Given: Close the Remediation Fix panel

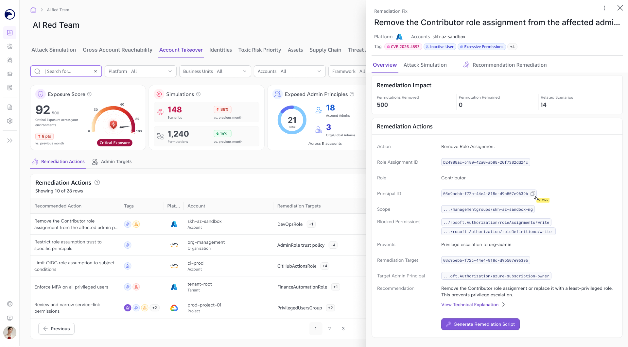Looking at the screenshot, I should [620, 8].
